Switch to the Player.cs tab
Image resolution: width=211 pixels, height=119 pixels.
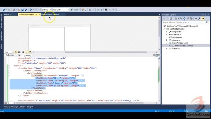coord(8,15)
